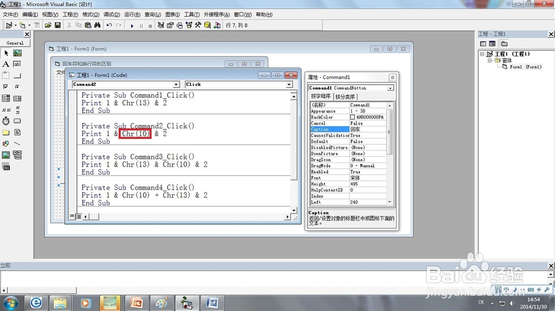Open the Add Project dropdown arrow
The height and width of the screenshot is (311, 555).
pyautogui.click(x=16, y=25)
